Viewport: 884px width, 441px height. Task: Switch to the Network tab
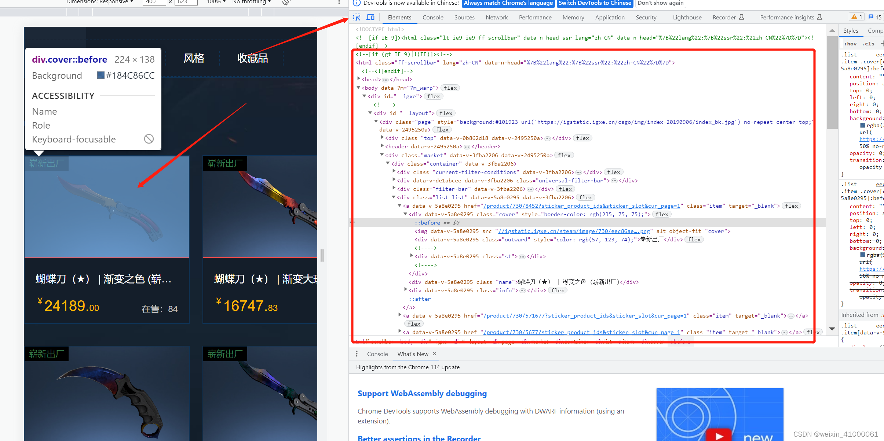(497, 17)
